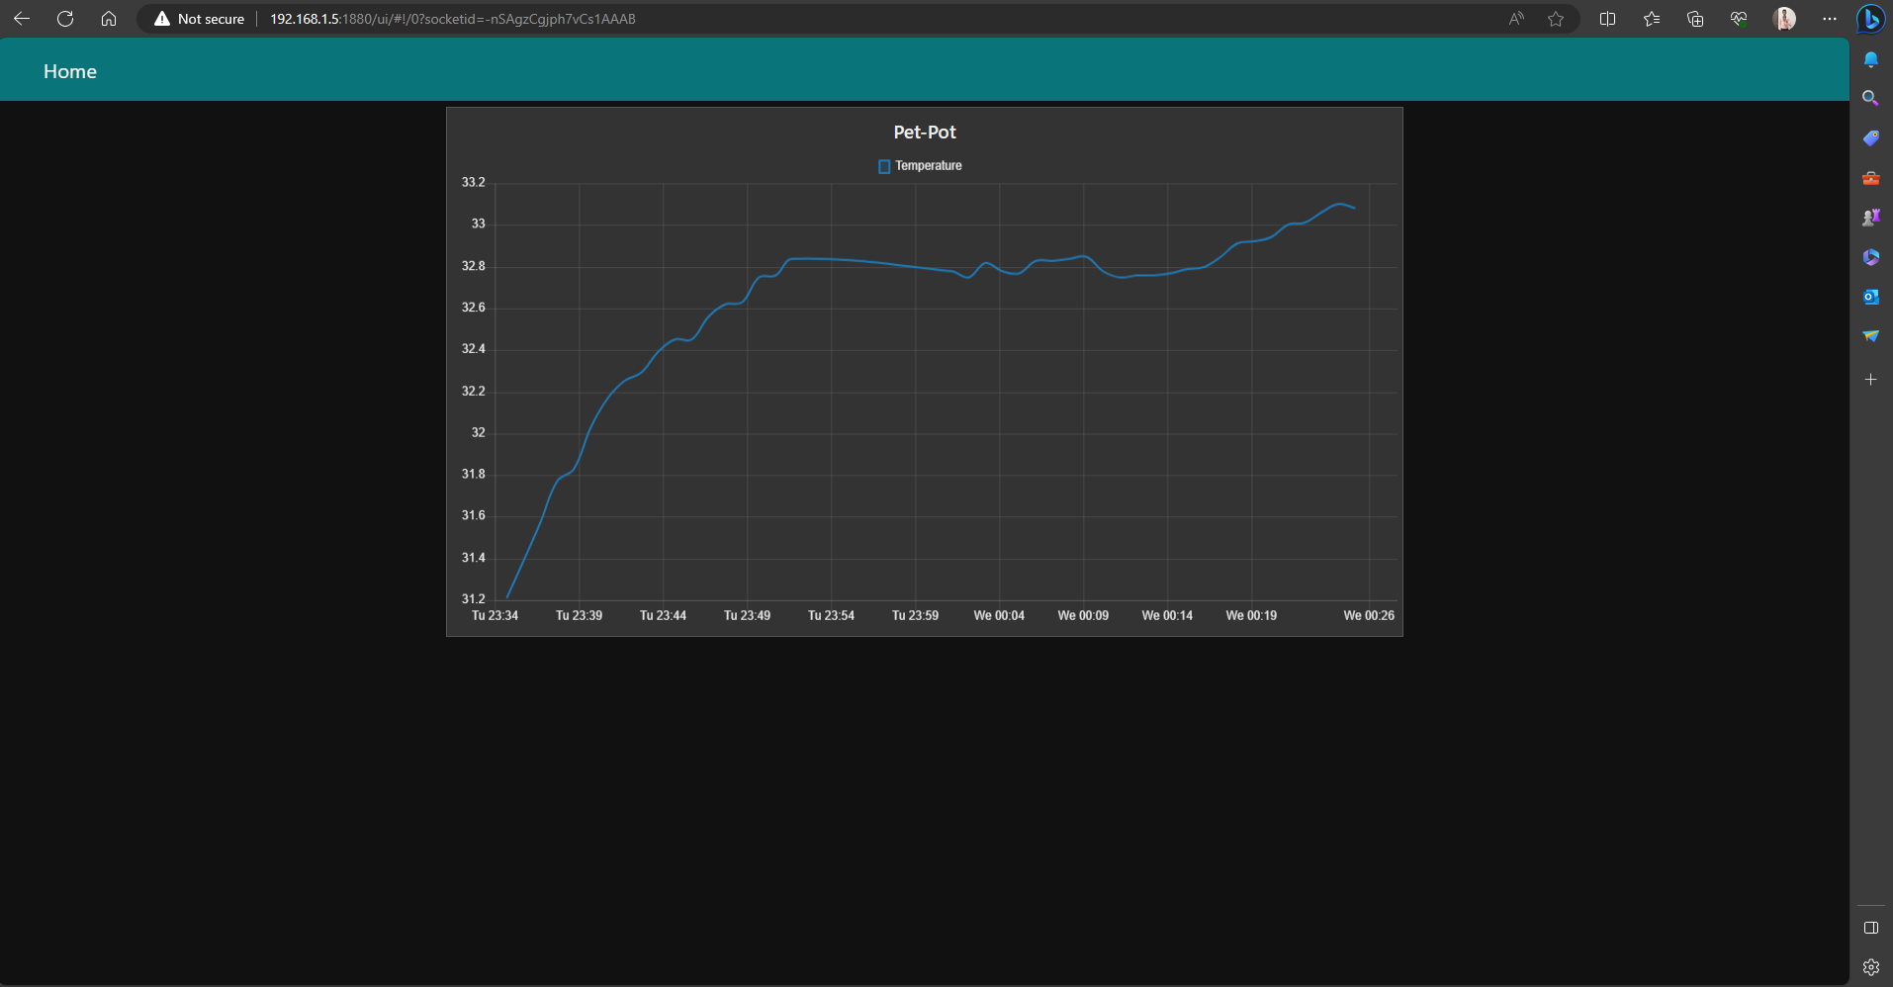Launch the Microsoft 365 sidebar app
1893x987 pixels.
point(1872,257)
